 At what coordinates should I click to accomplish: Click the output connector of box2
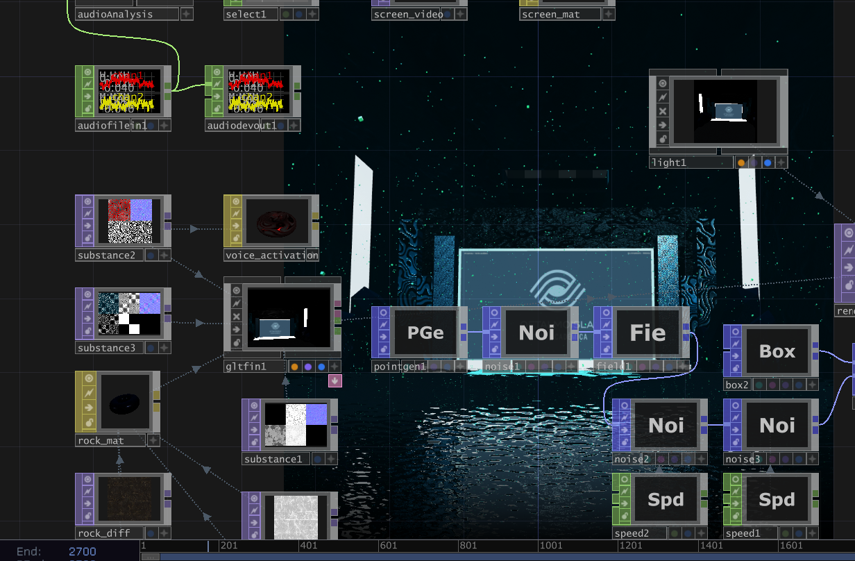point(815,351)
